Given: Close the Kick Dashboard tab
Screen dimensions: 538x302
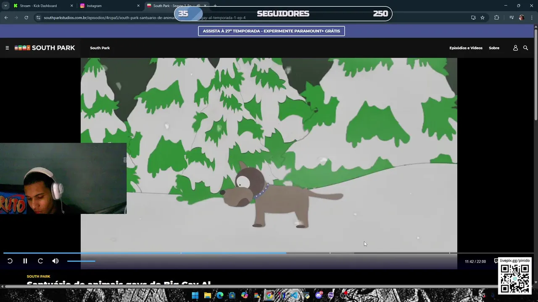Looking at the screenshot, I should [71, 6].
